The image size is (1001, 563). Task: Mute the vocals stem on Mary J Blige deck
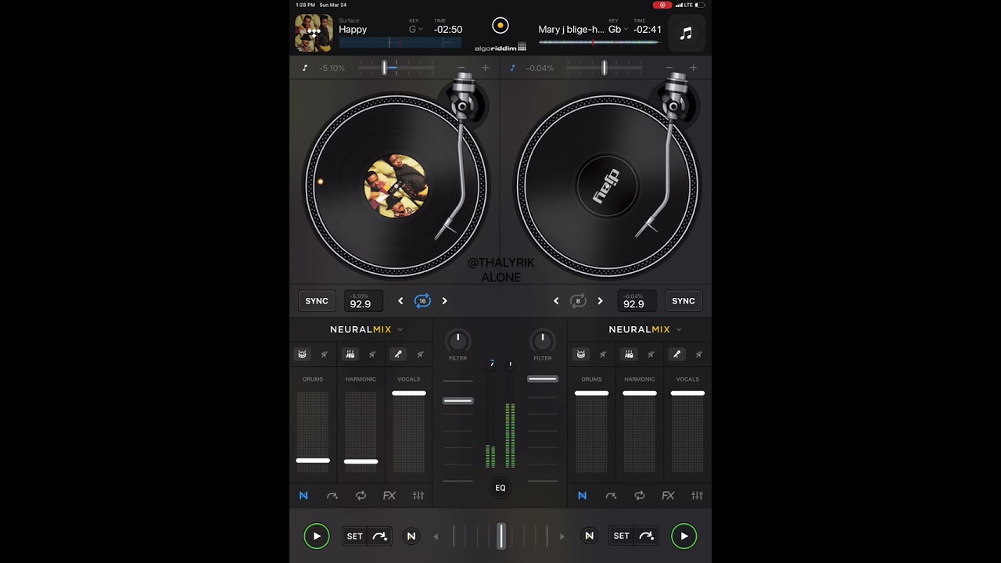(x=699, y=354)
